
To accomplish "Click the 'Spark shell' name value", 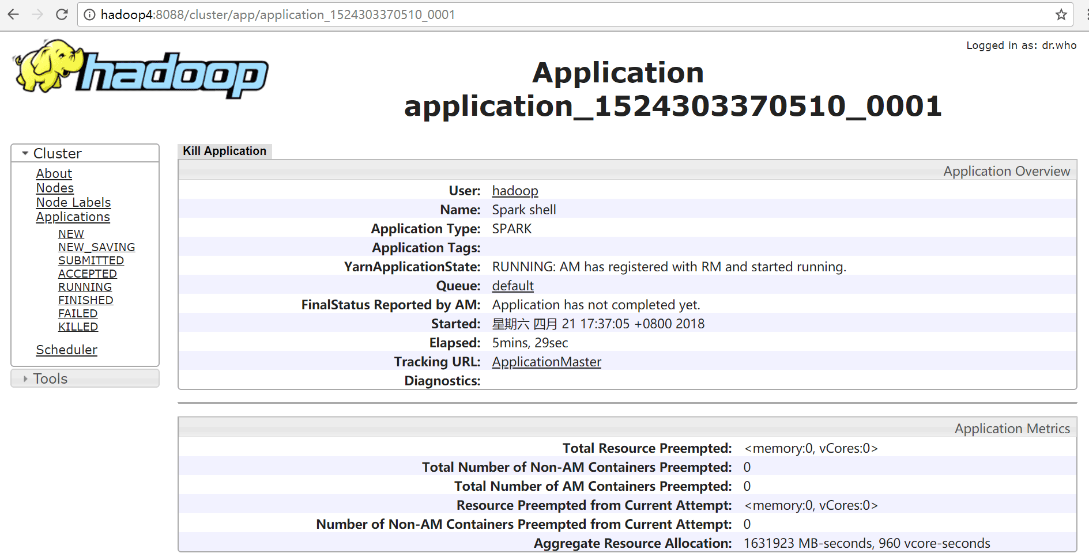I will click(x=524, y=210).
